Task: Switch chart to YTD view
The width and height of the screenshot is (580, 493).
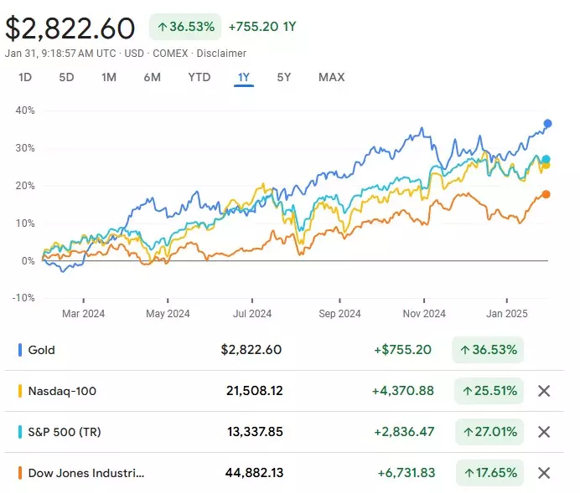Action: pyautogui.click(x=199, y=78)
